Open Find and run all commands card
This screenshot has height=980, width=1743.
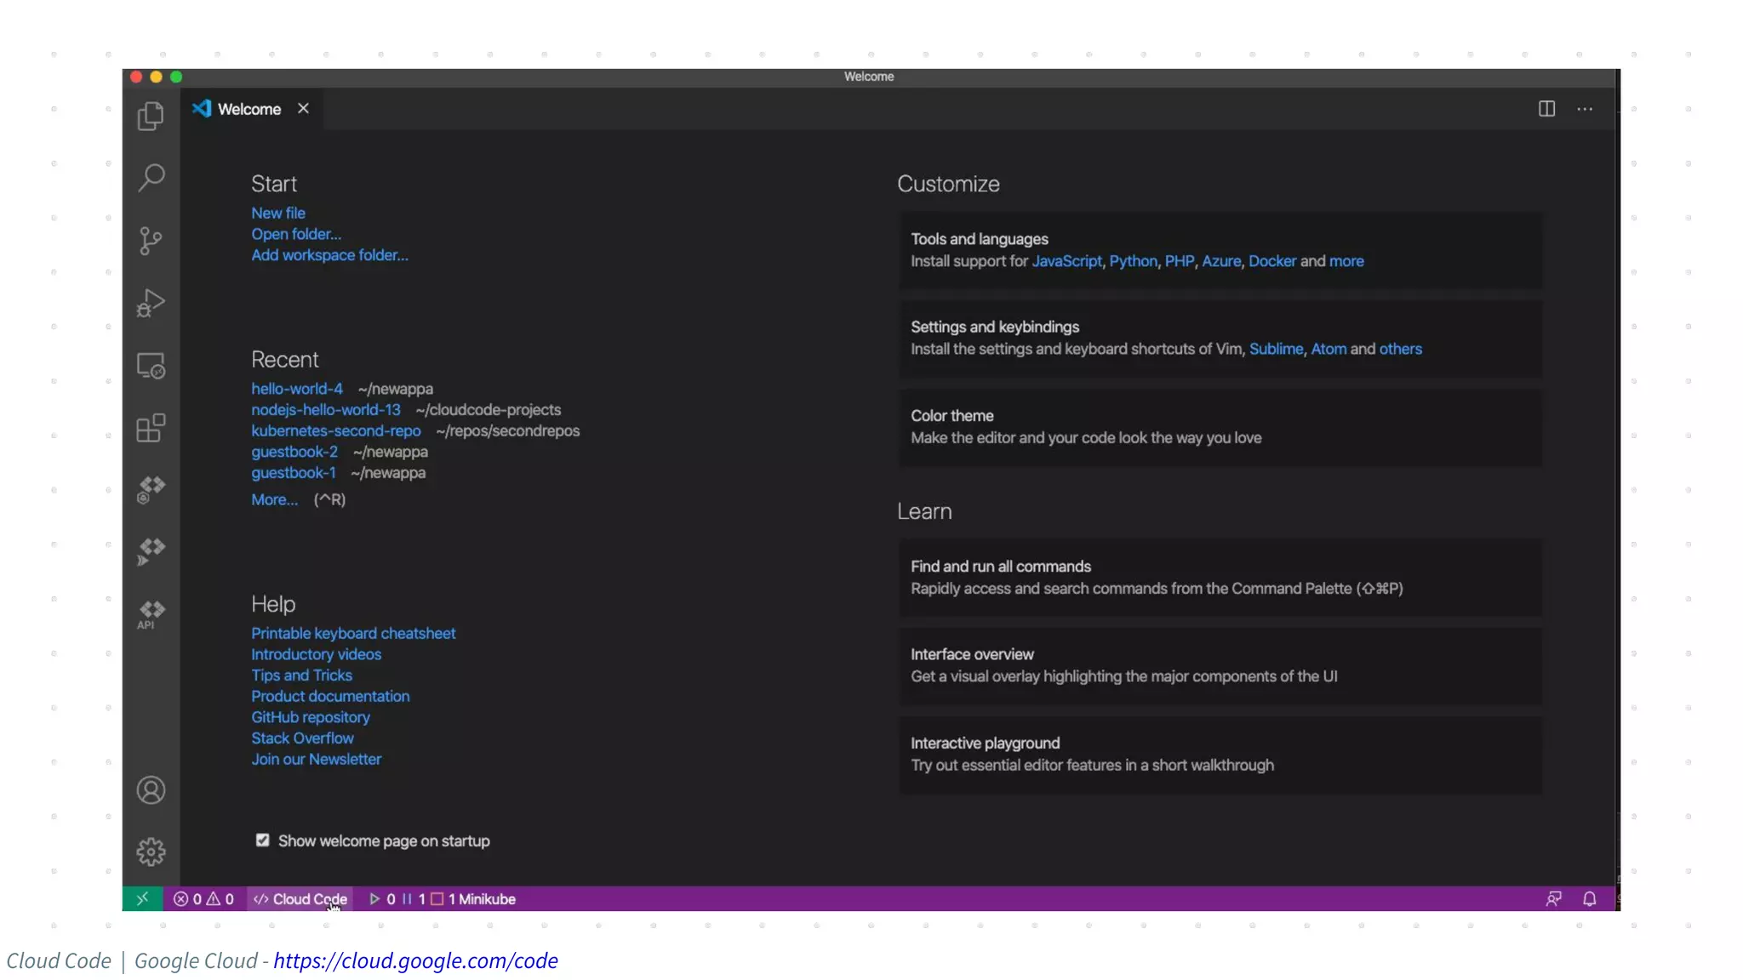pyautogui.click(x=1220, y=578)
